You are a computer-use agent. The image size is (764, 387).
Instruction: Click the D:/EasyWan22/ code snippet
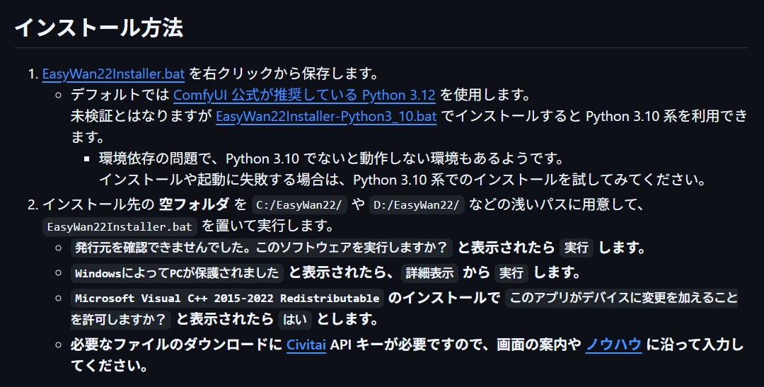tap(417, 206)
